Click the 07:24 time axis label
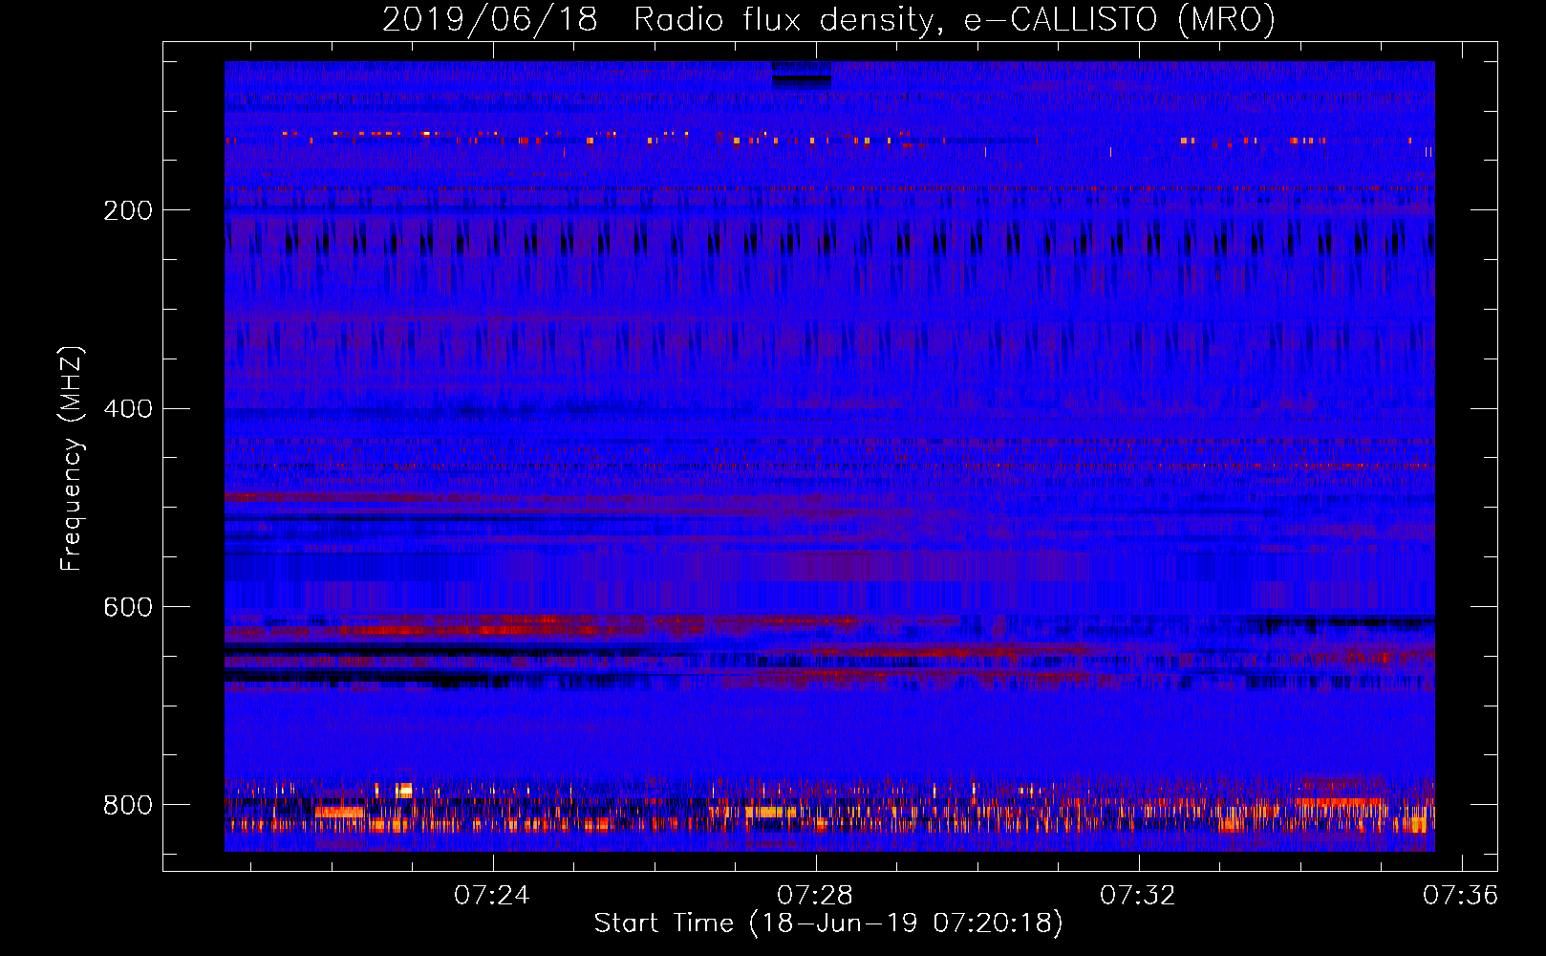1546x956 pixels. pos(491,896)
